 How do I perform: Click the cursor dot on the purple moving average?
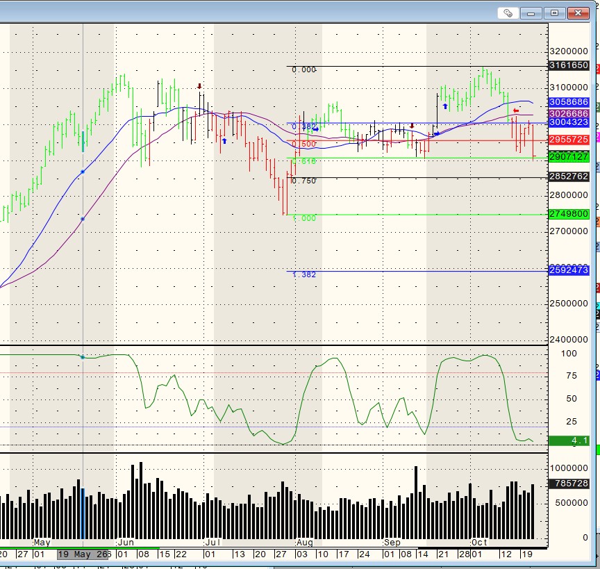tap(83, 219)
